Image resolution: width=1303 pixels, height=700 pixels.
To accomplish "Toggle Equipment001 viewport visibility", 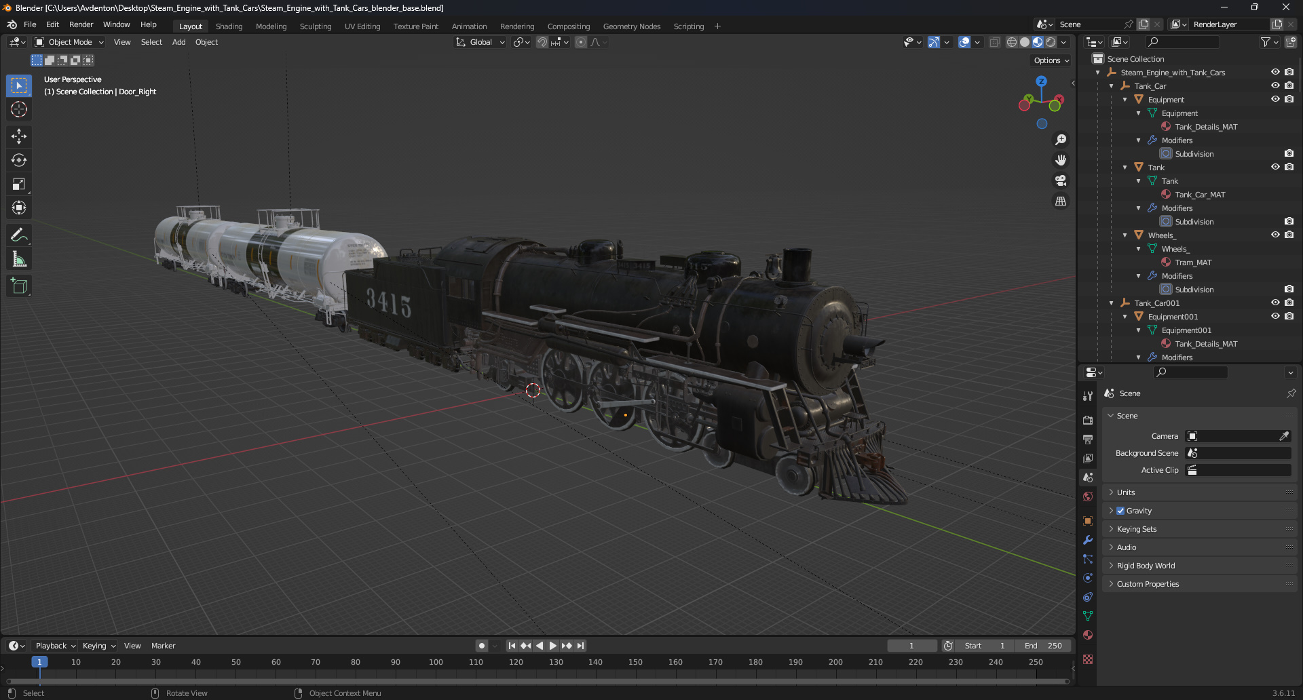I will (x=1275, y=316).
